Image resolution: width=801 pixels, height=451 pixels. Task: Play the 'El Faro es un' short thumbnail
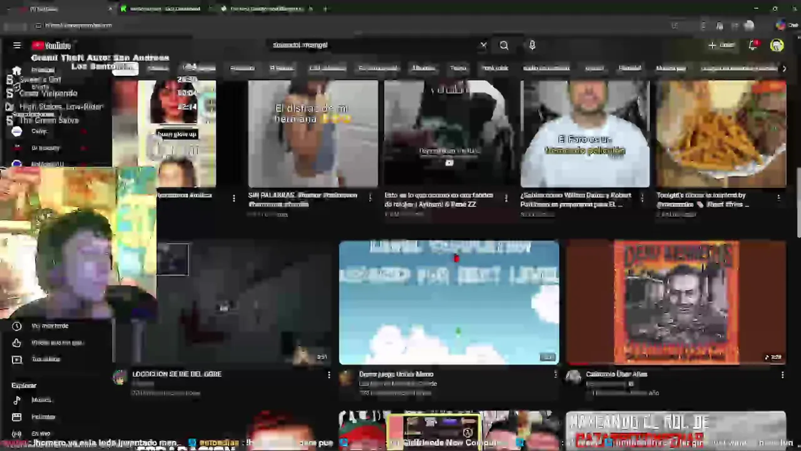pos(585,133)
